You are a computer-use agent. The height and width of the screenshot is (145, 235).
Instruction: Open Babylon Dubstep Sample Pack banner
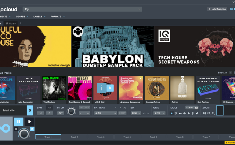click(113, 47)
